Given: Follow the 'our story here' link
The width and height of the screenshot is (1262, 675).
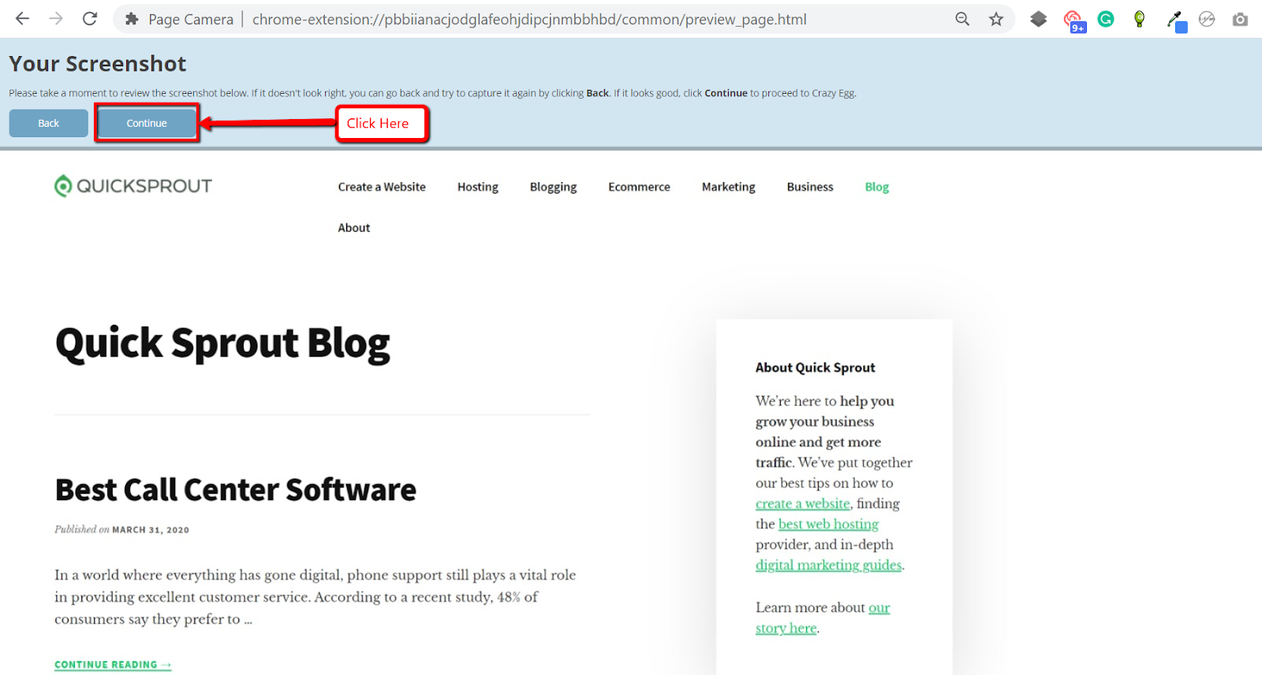Looking at the screenshot, I should point(823,618).
